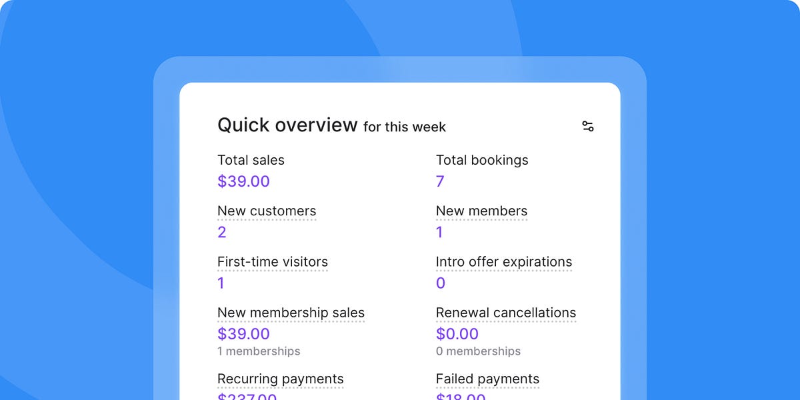Screen dimensions: 800x400
Task: Select the Total bookings count 7
Action: pyautogui.click(x=439, y=181)
